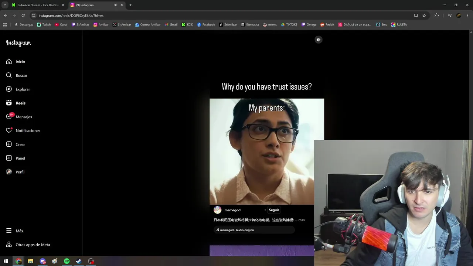473x266 pixels.
Task: Open Otras apps de Meta
Action: [x=28, y=245]
